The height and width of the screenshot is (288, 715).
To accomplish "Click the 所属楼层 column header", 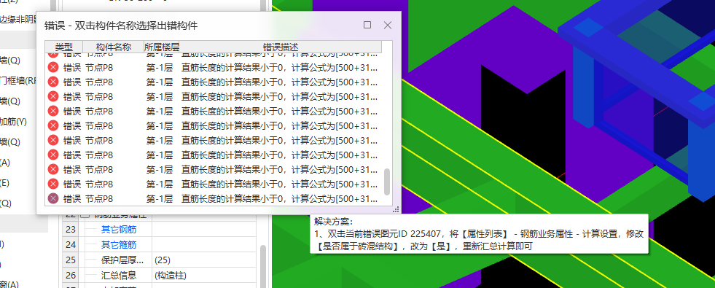I will tap(162, 47).
